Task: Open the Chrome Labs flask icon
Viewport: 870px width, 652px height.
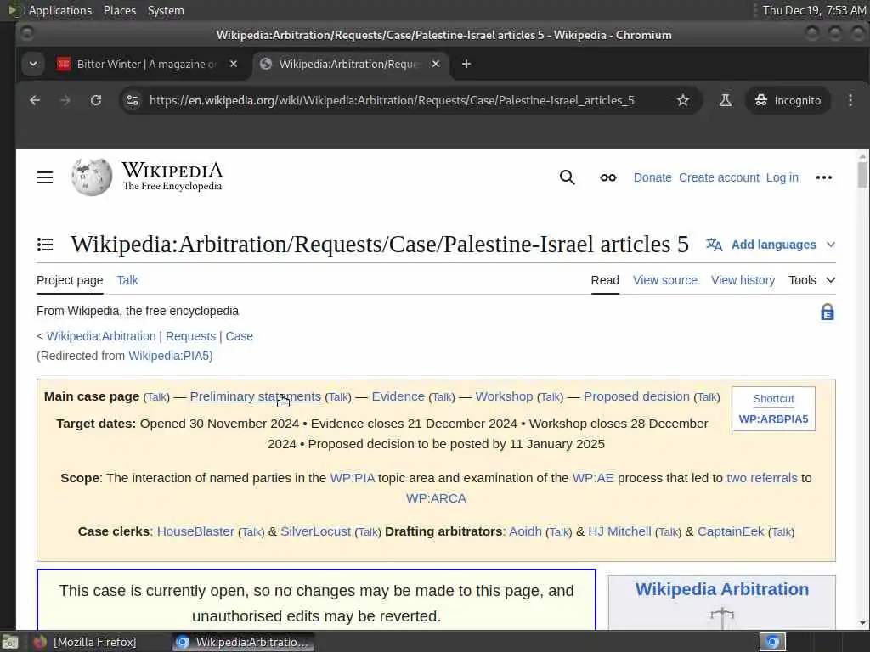Action: point(726,100)
